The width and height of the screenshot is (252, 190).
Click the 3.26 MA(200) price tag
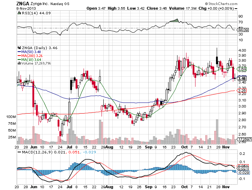pyautogui.click(x=242, y=90)
